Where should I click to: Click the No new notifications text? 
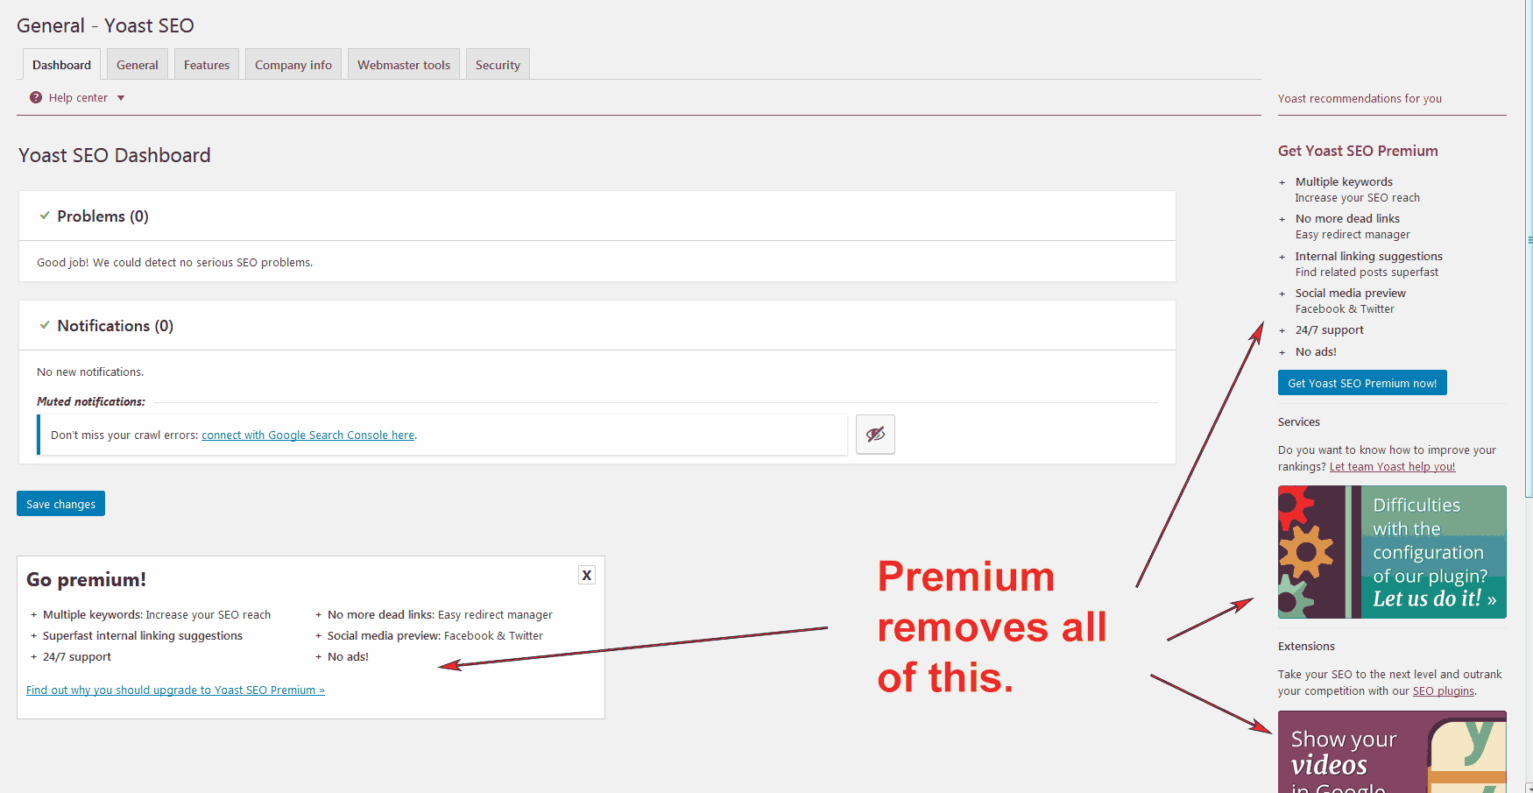tap(90, 372)
